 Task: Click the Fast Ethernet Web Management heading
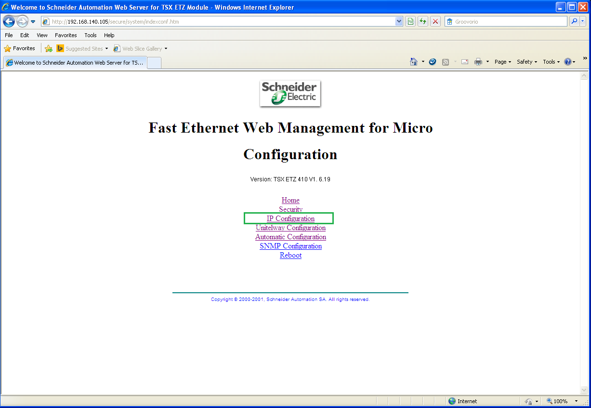(290, 128)
